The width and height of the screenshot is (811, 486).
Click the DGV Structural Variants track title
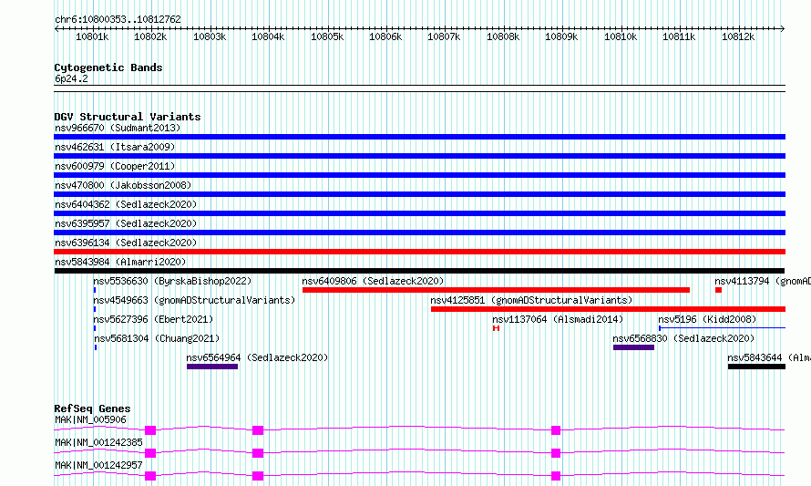[128, 117]
